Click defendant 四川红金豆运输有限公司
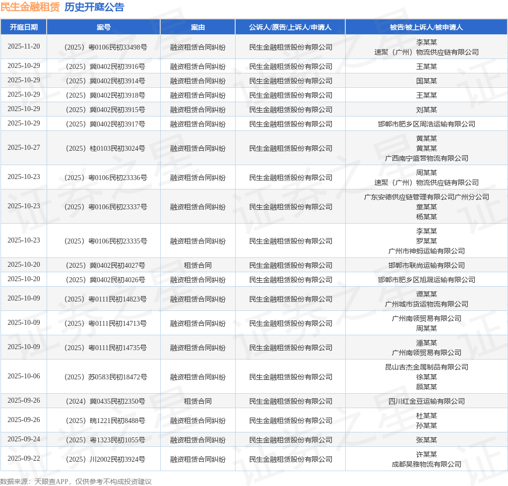The height and width of the screenshot is (486, 508). click(426, 402)
